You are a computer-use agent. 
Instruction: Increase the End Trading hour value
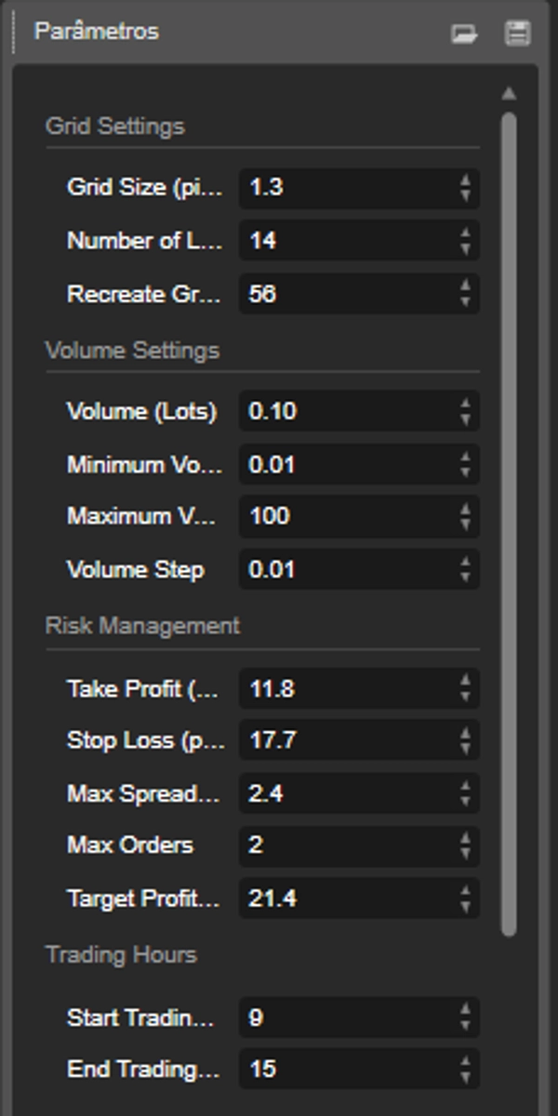point(465,1062)
